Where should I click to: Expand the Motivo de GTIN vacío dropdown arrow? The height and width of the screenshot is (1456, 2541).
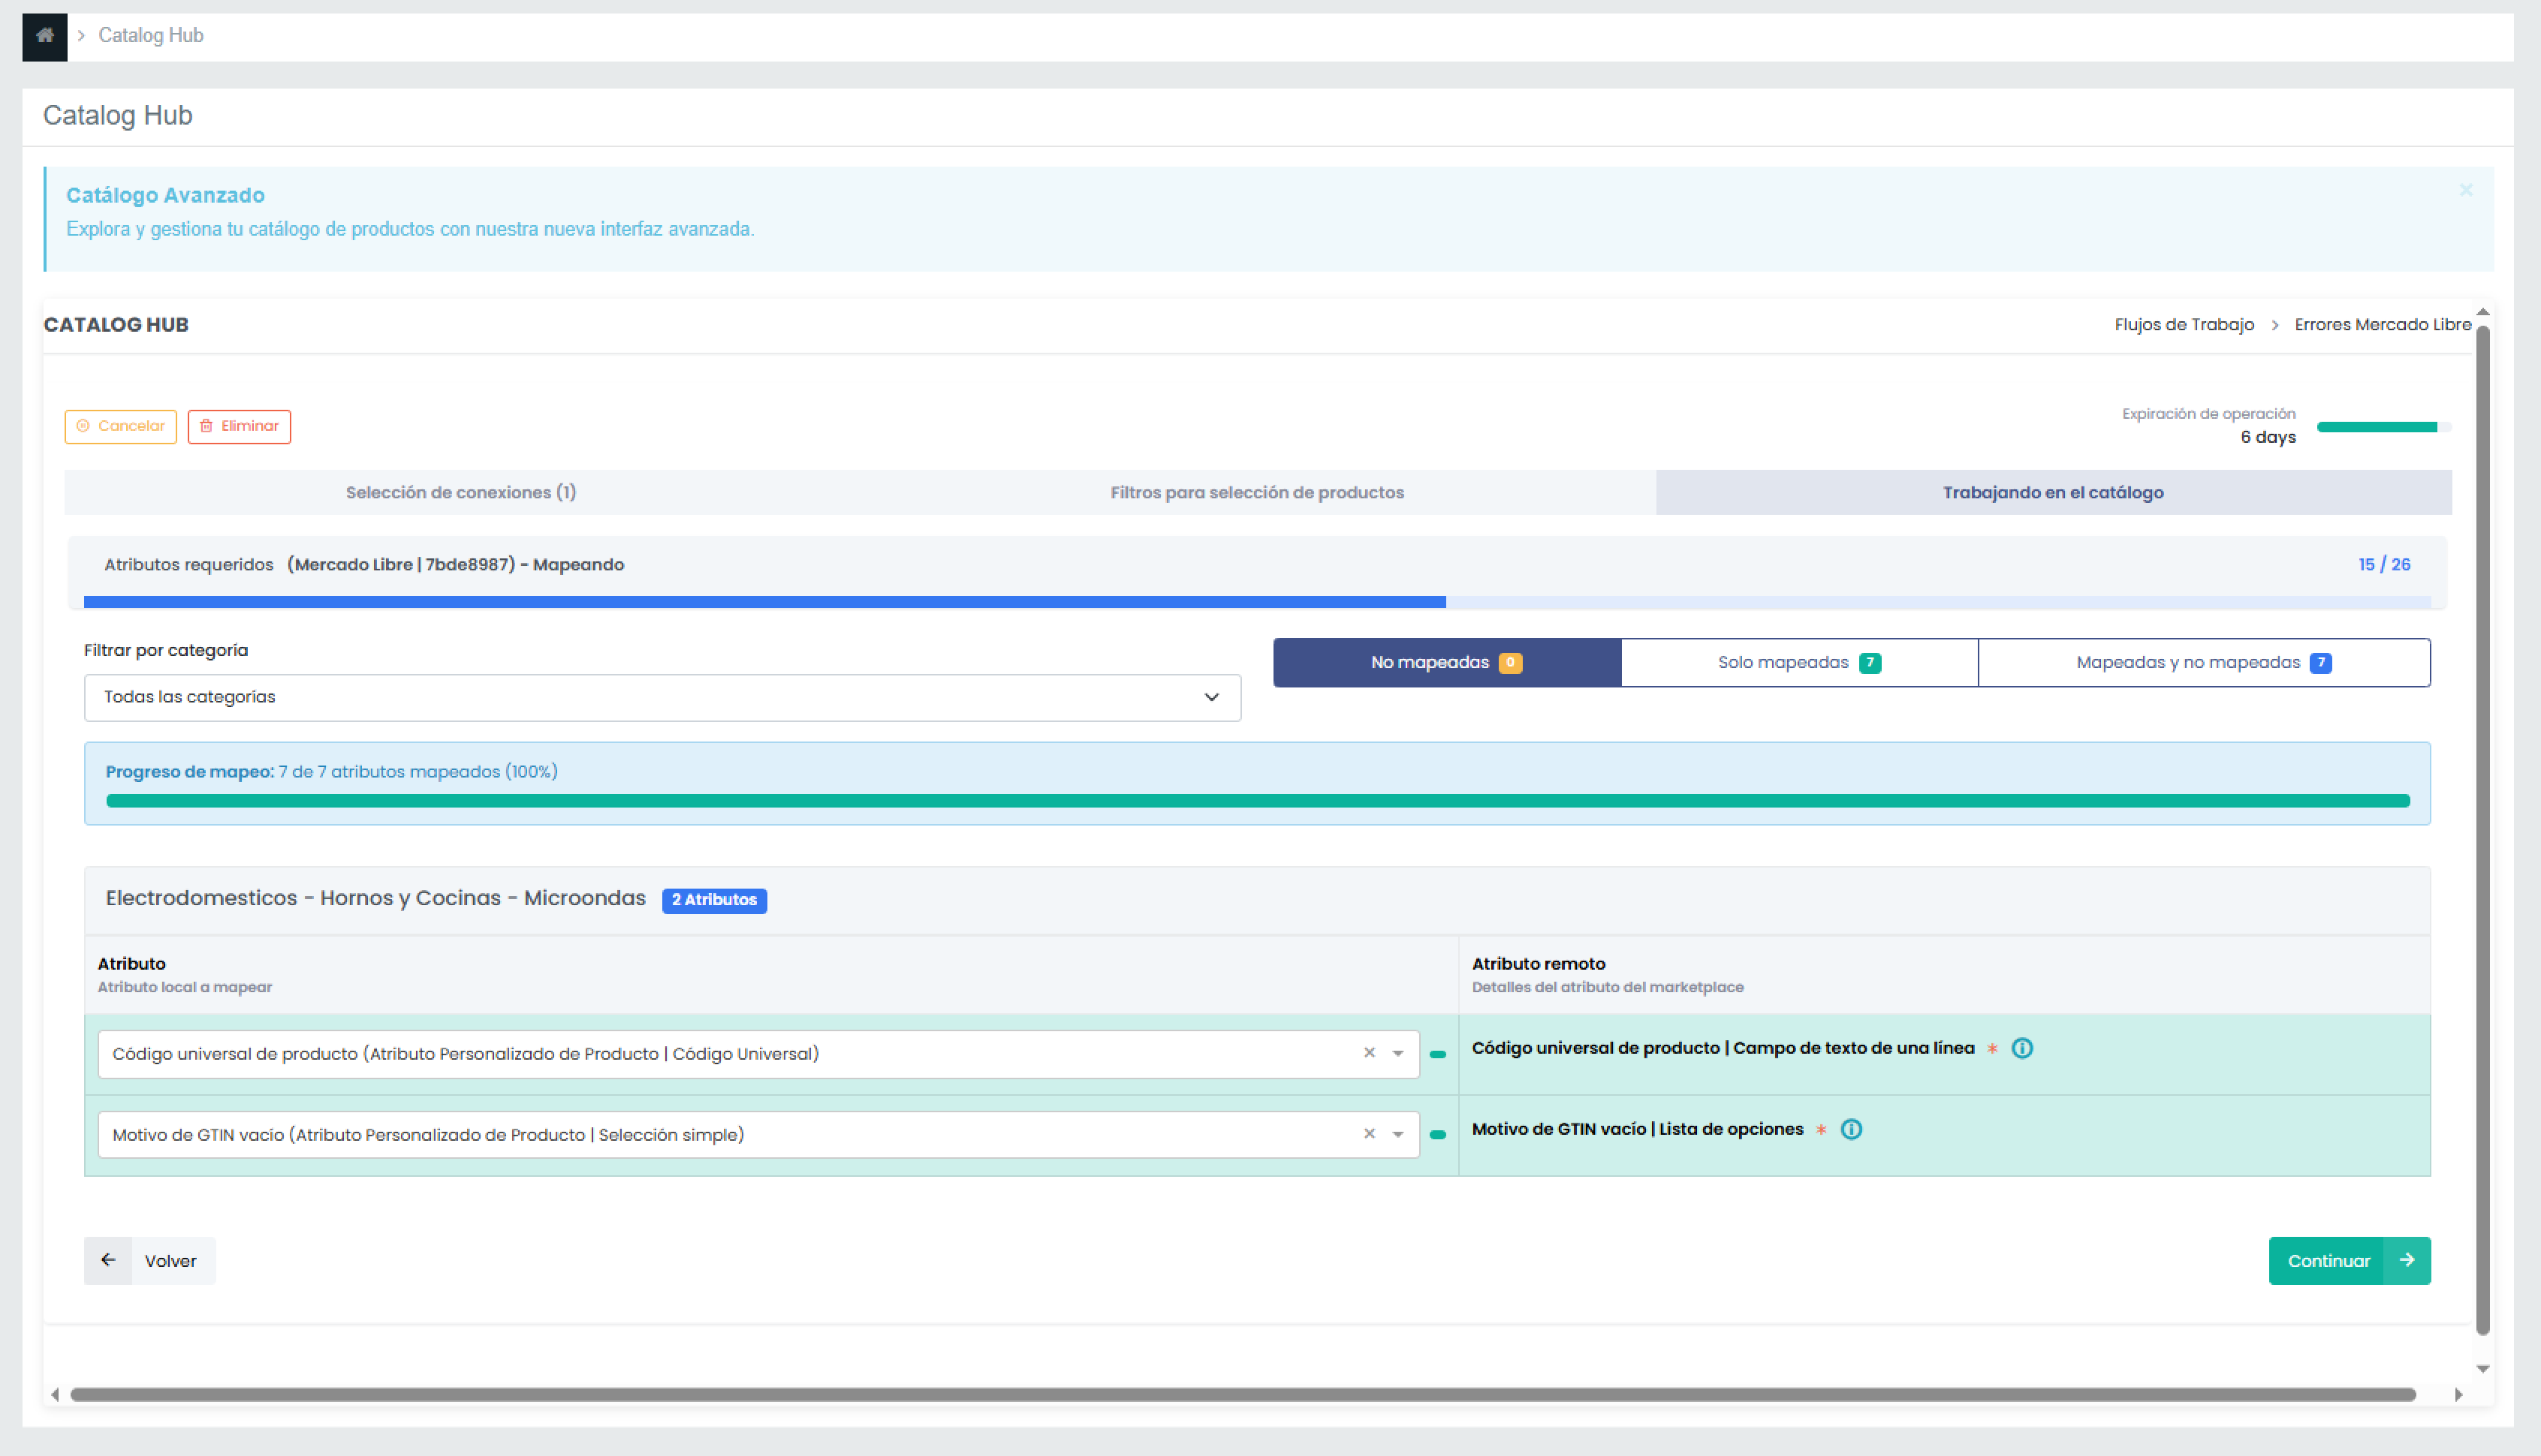(1397, 1135)
